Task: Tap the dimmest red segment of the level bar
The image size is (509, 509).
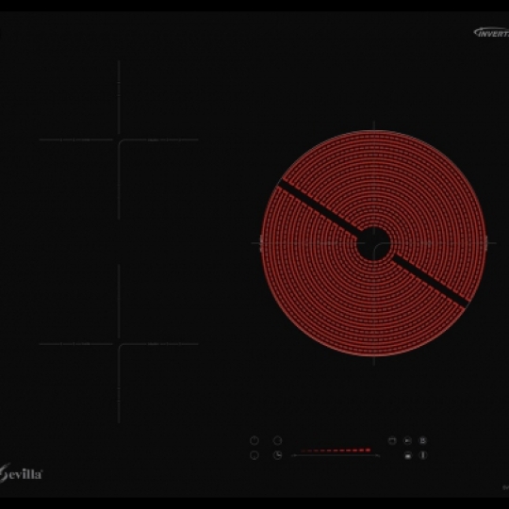Action: (x=304, y=451)
